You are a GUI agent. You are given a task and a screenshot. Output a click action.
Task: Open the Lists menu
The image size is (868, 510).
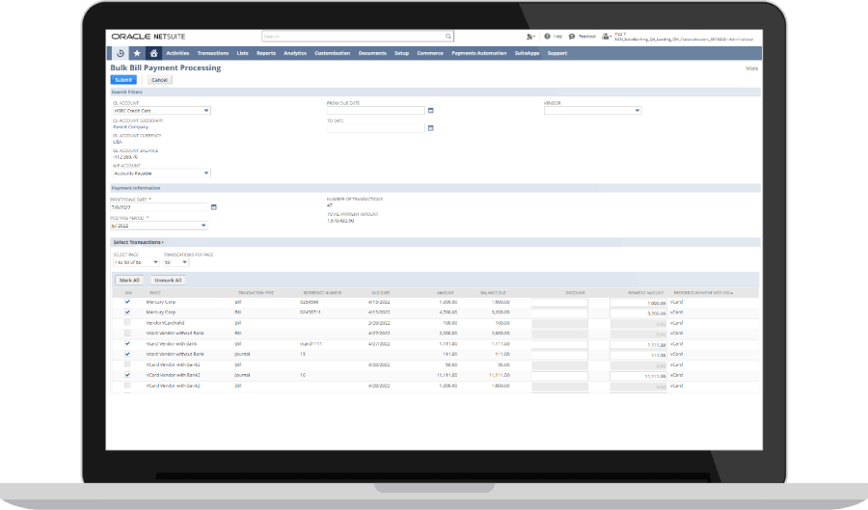tap(242, 53)
